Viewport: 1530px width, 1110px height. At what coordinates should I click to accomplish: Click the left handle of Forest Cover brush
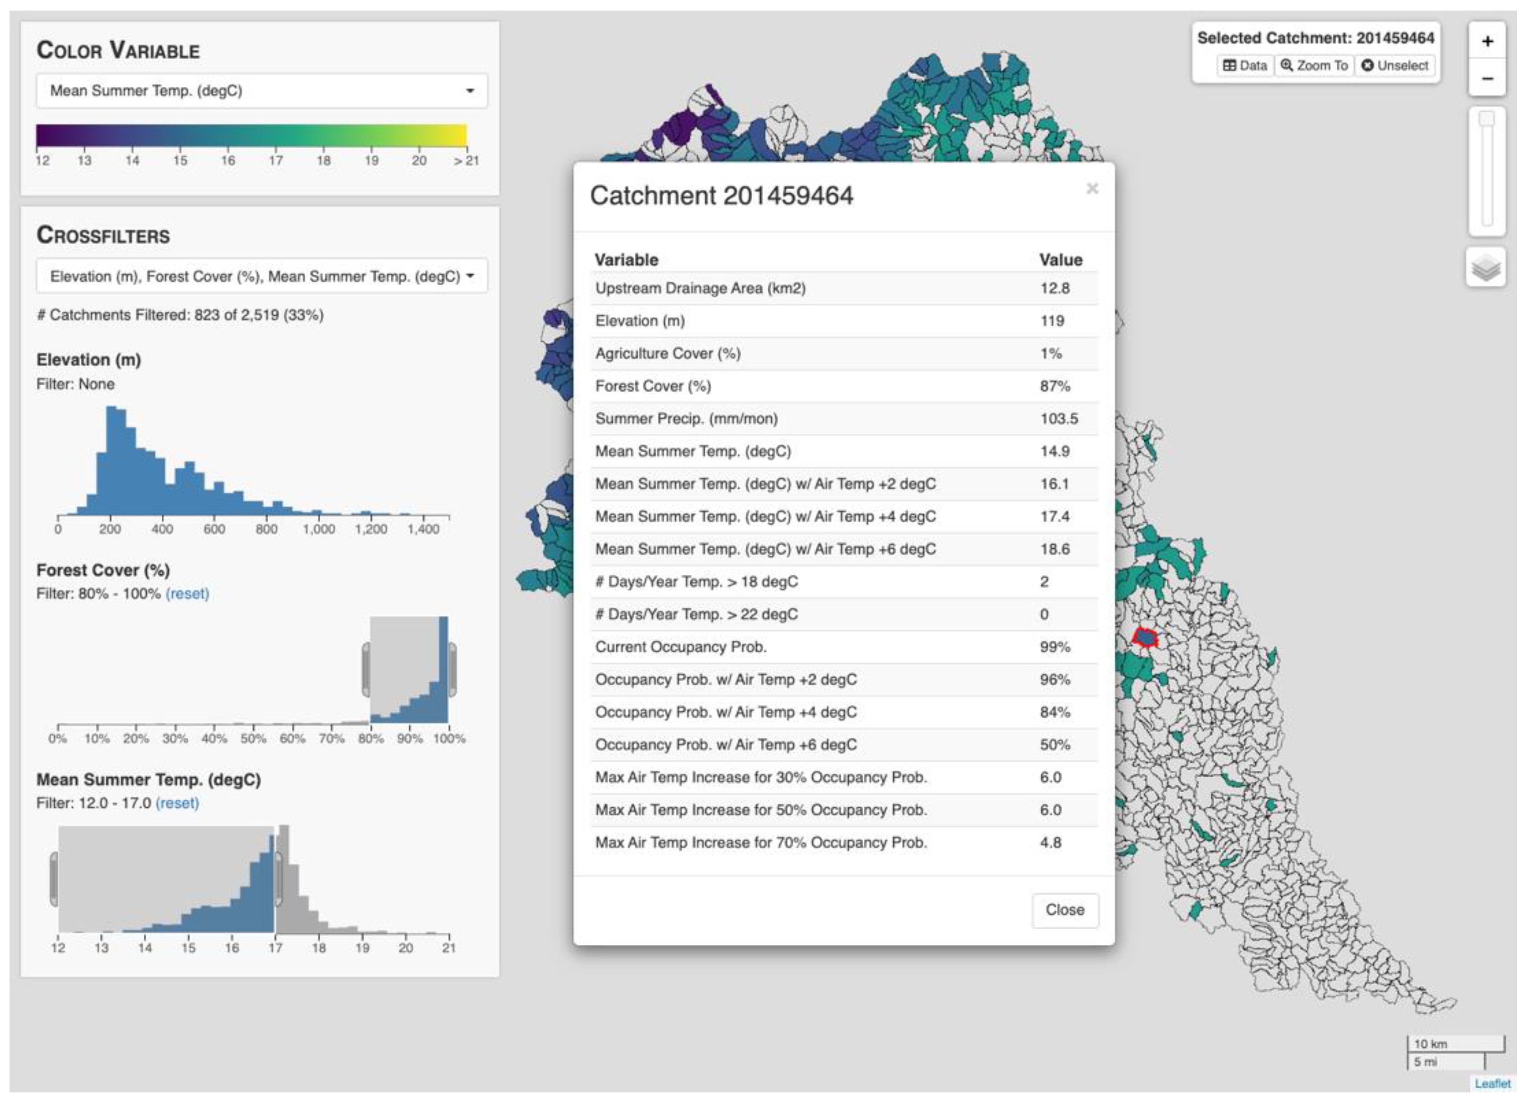click(367, 670)
